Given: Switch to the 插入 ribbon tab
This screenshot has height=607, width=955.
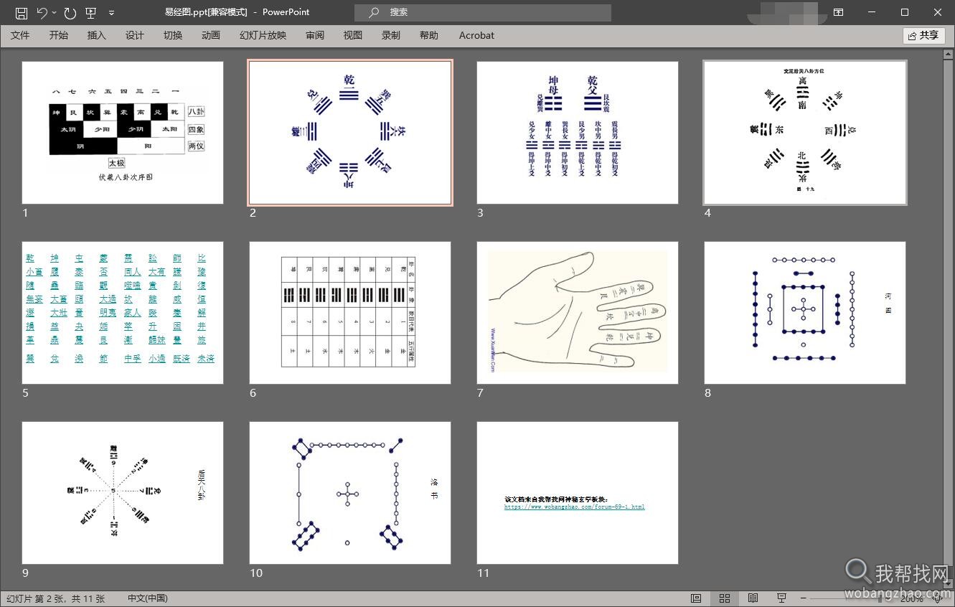Looking at the screenshot, I should tap(96, 35).
